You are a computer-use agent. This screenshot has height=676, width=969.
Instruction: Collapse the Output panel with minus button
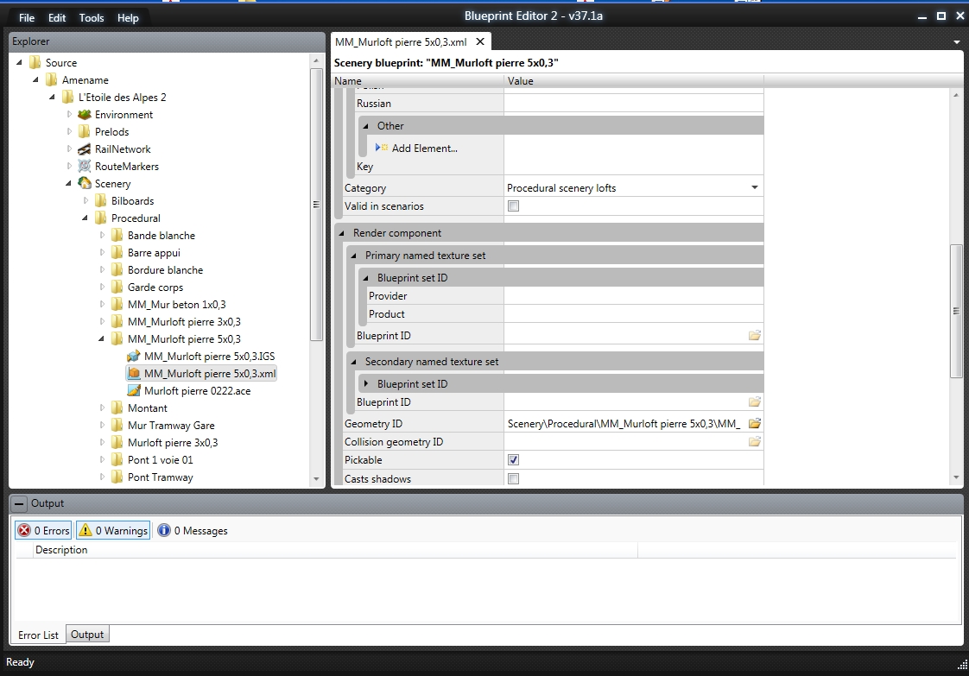click(19, 503)
